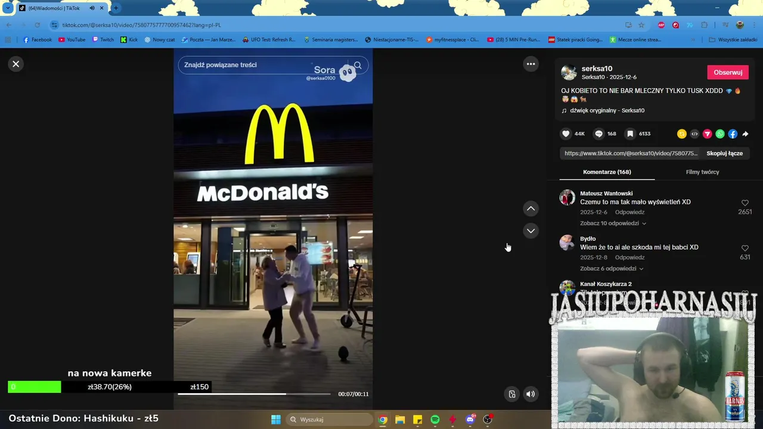Open Mateusz Wantowski's profile avatar
Viewport: 763px width, 429px height.
[x=567, y=197]
